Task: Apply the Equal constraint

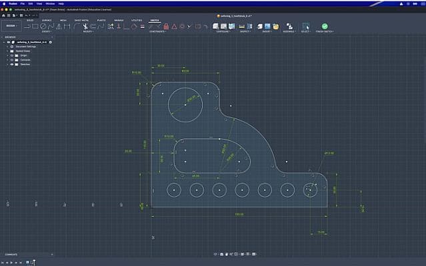Action: click(143, 27)
